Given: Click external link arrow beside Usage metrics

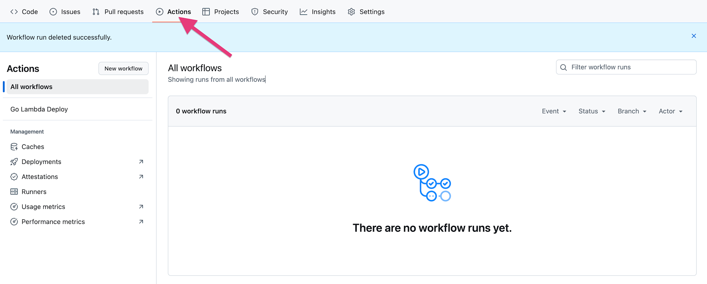Looking at the screenshot, I should 141,207.
